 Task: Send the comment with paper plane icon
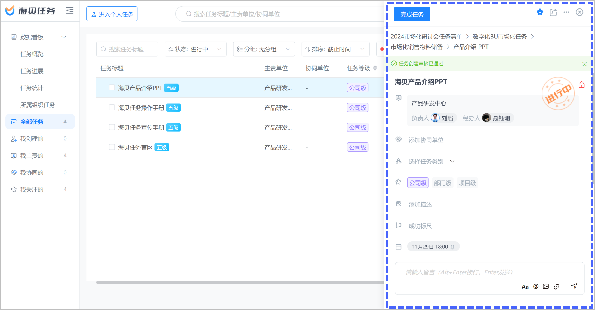[x=574, y=286]
